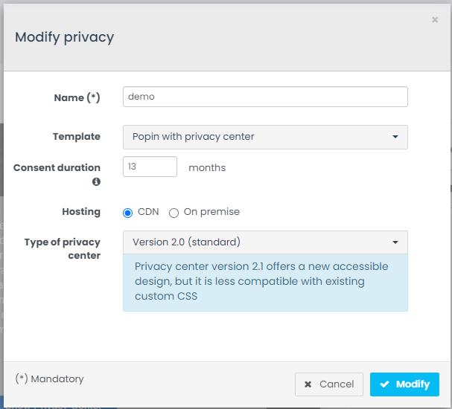Screen dimensions: 452x409
Task: Click the (*) Mandatory footer note
Action: [x=49, y=379]
